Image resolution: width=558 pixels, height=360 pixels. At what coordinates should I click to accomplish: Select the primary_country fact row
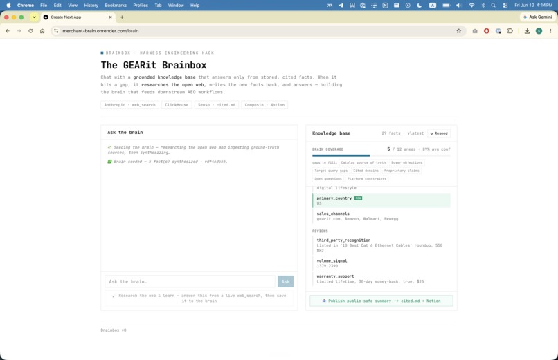381,200
